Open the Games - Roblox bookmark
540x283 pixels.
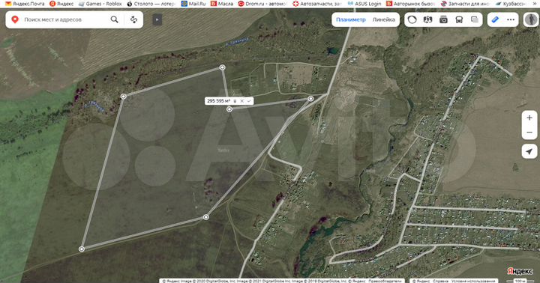click(x=100, y=4)
